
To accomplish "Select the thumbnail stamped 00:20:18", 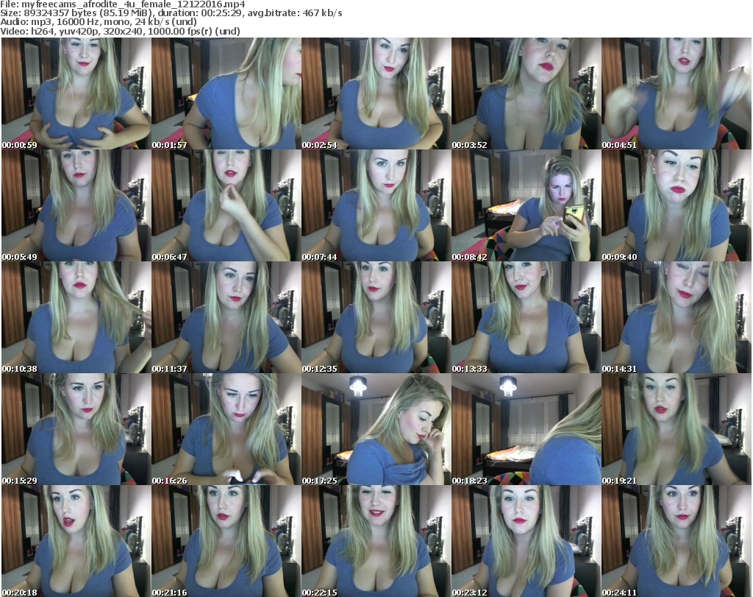I will 76,541.
